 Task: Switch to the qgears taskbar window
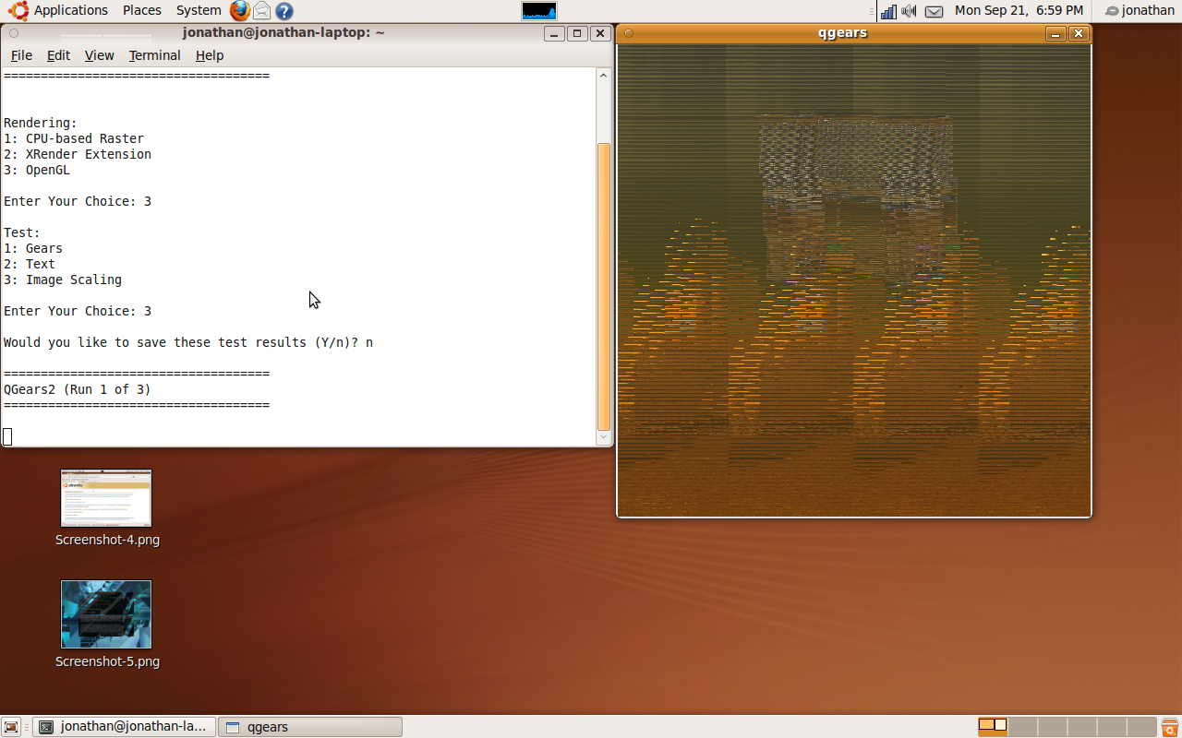310,727
